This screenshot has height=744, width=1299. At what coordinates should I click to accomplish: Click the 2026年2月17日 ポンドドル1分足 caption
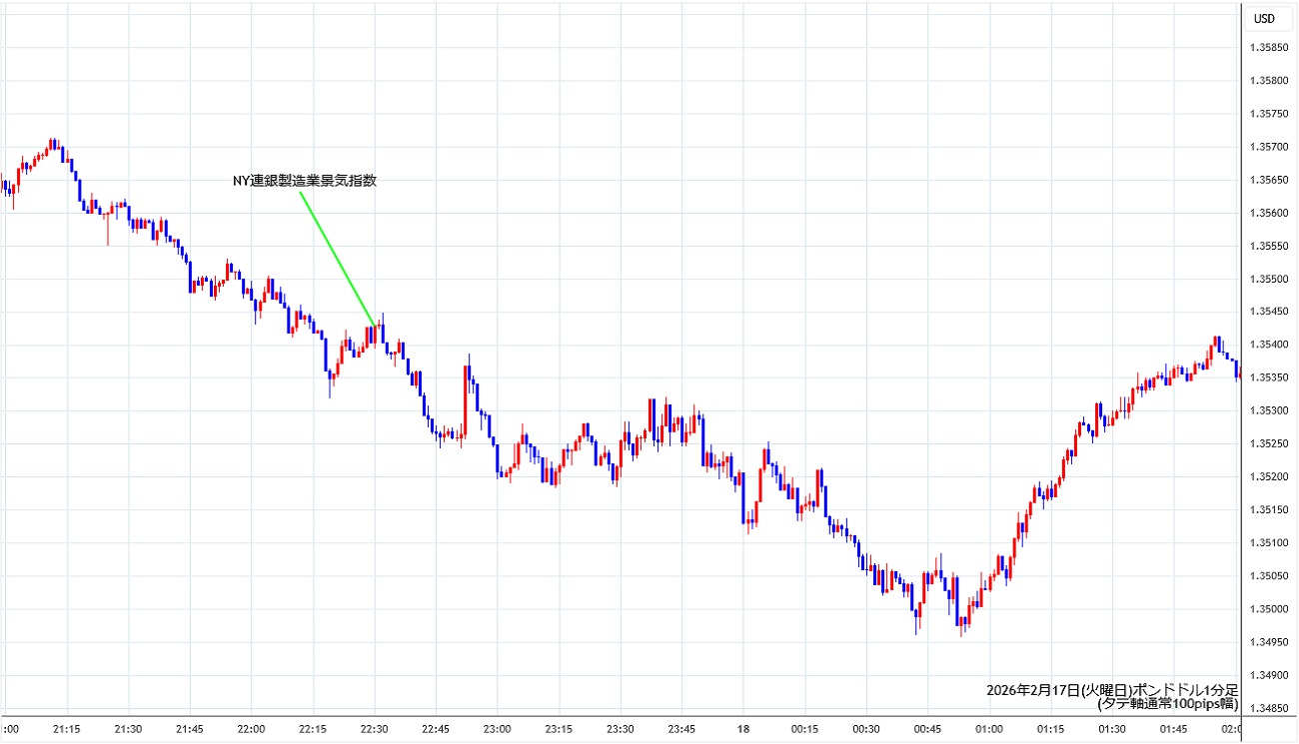tap(1111, 690)
